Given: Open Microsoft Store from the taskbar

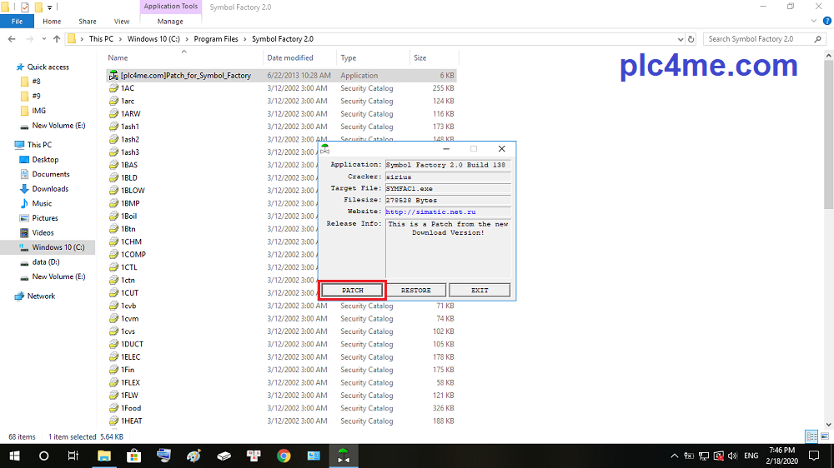Looking at the screenshot, I should [x=133, y=456].
